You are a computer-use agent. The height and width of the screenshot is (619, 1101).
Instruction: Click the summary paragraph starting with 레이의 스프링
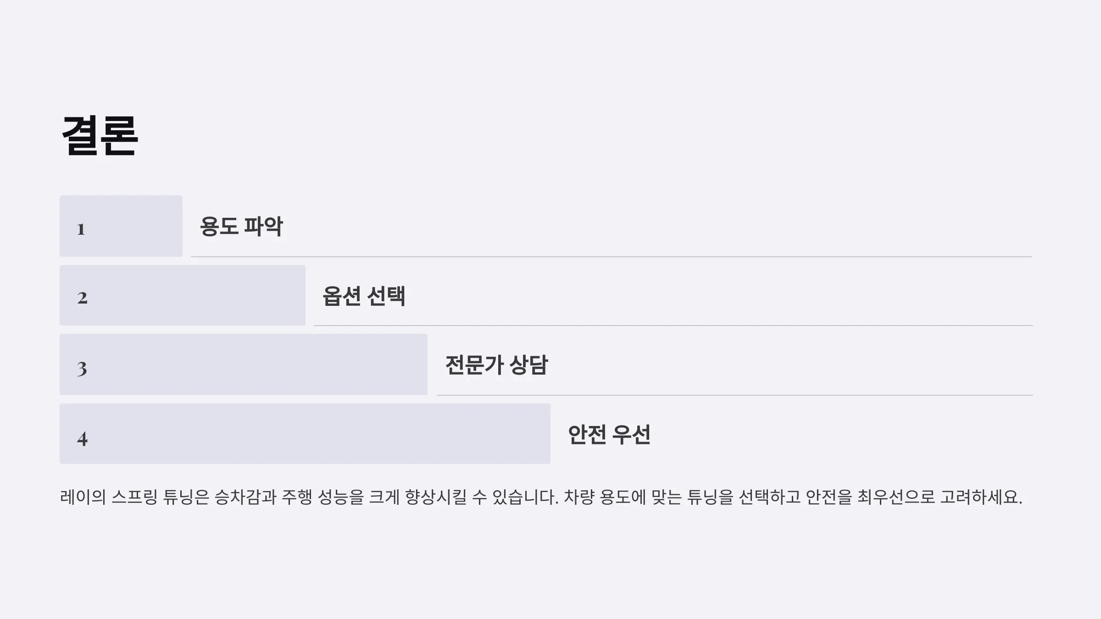point(541,497)
